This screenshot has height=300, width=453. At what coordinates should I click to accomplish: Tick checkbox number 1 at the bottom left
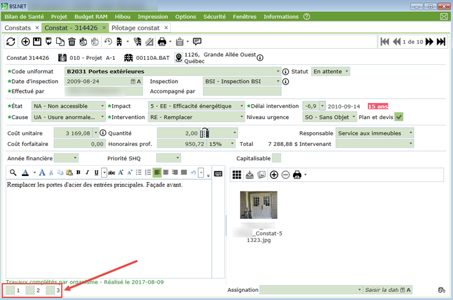click(x=10, y=290)
